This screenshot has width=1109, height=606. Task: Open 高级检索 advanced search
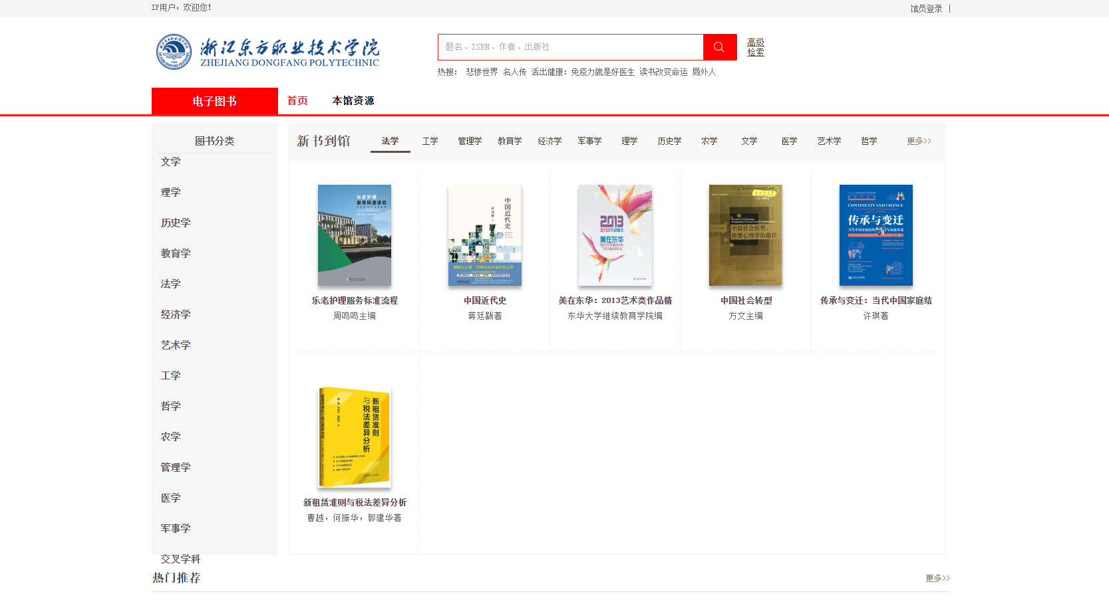coord(754,47)
